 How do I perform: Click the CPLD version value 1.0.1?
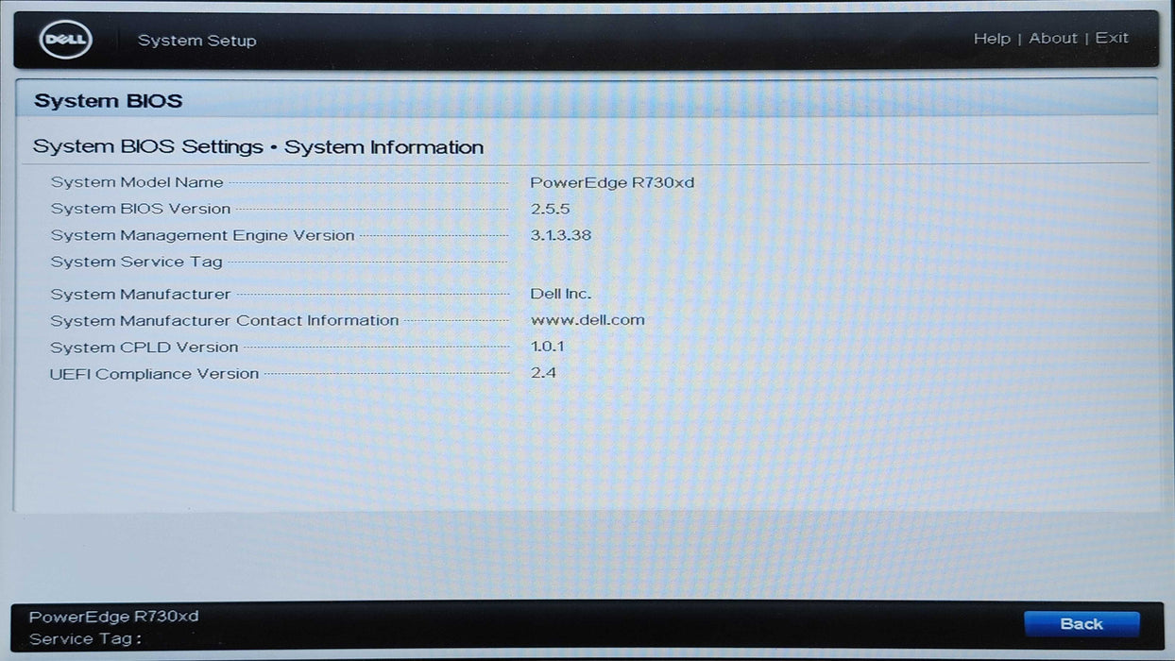(x=548, y=347)
